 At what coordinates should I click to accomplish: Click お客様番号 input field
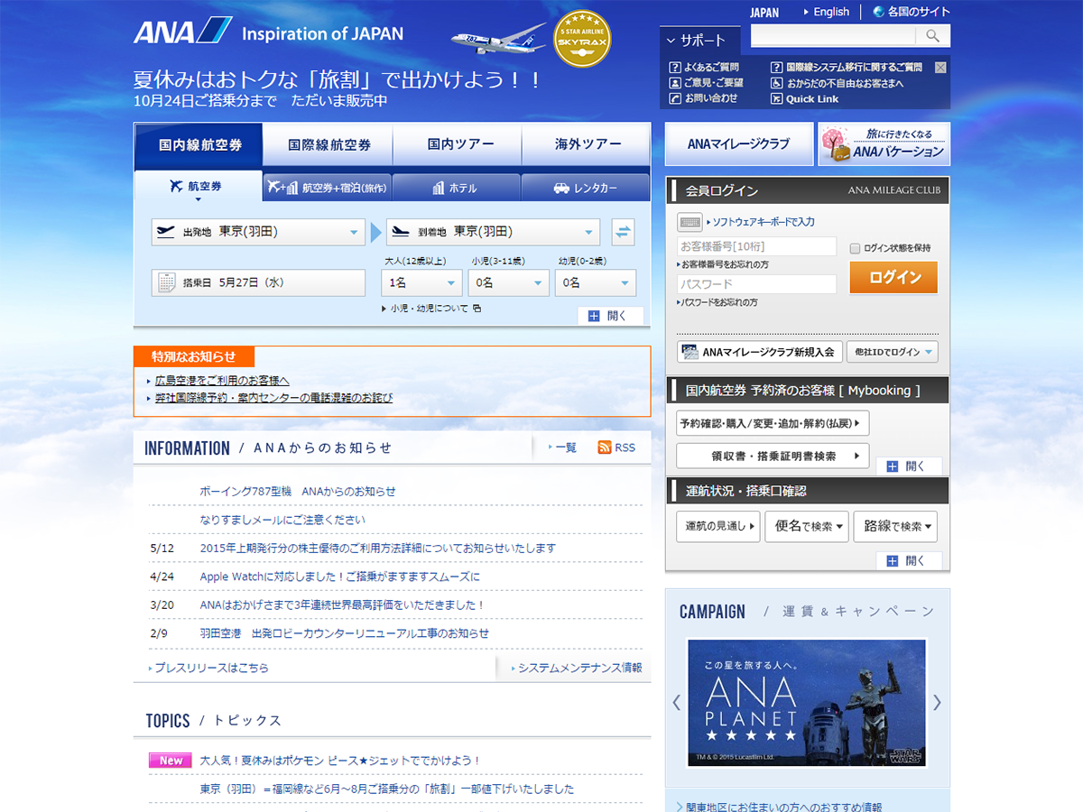[x=756, y=246]
